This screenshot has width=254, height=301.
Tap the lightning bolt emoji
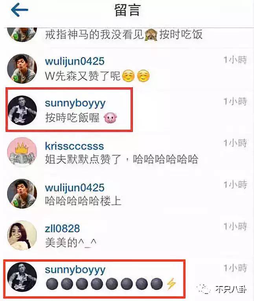coord(171,284)
